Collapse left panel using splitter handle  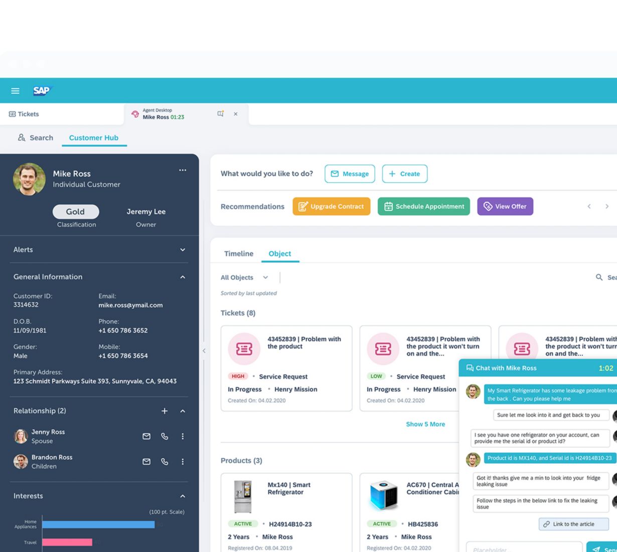pyautogui.click(x=204, y=351)
